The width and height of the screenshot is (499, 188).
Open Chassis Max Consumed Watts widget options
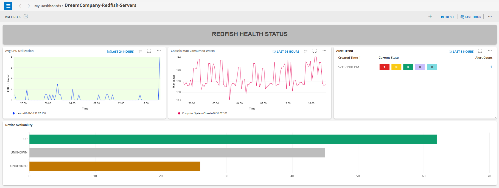pos(324,51)
